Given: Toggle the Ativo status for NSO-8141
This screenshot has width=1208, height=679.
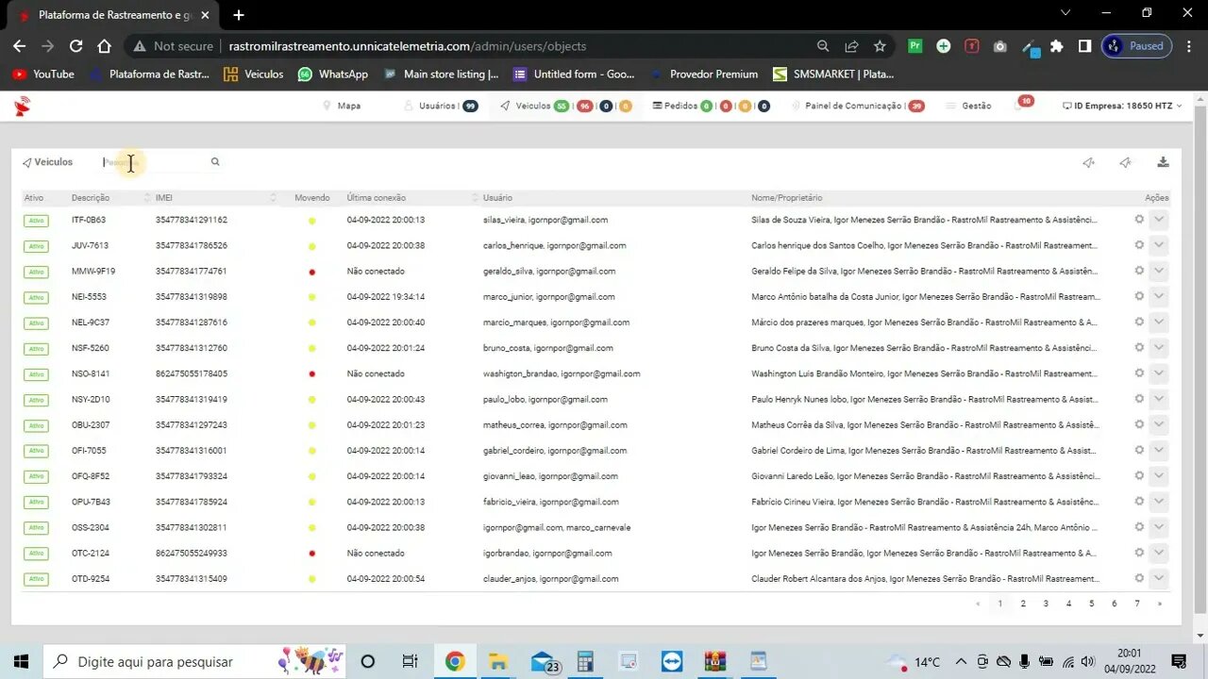Looking at the screenshot, I should pyautogui.click(x=36, y=373).
